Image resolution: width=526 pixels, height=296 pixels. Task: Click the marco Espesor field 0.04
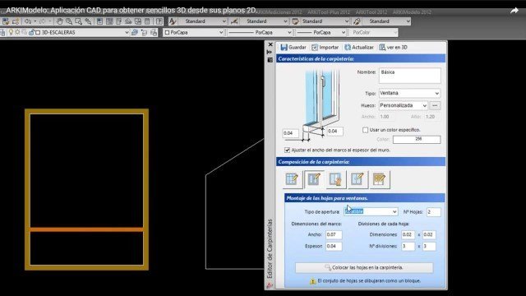click(334, 246)
